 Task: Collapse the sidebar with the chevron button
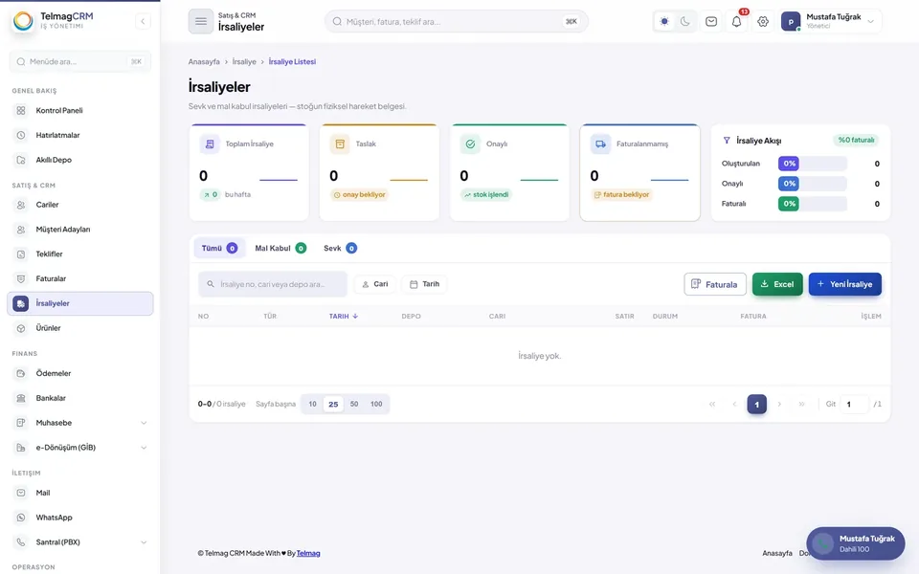coord(143,22)
